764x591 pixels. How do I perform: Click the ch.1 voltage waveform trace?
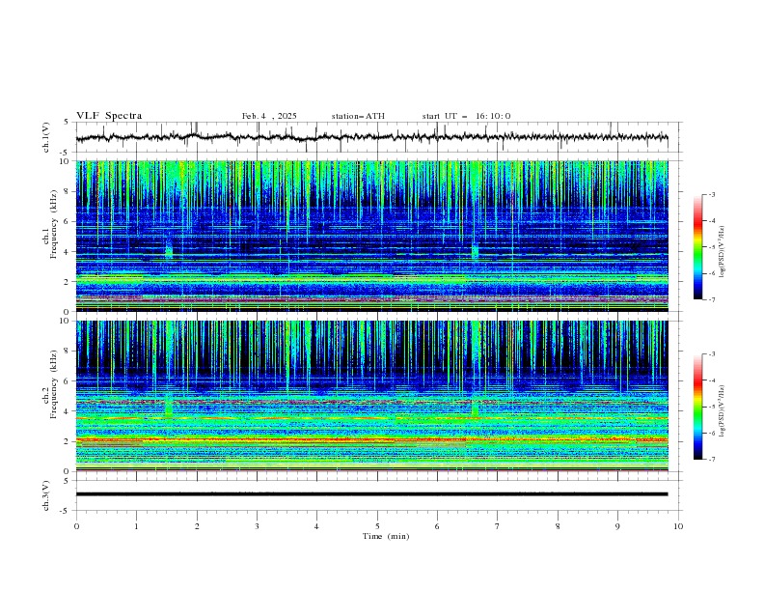pyautogui.click(x=371, y=137)
